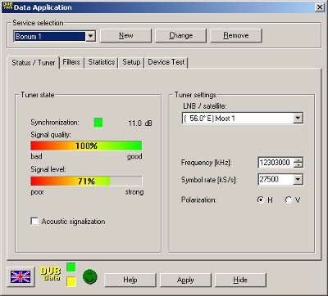Viewport: 328px width, 296px height.
Task: Click the Help button
Action: pos(130,280)
